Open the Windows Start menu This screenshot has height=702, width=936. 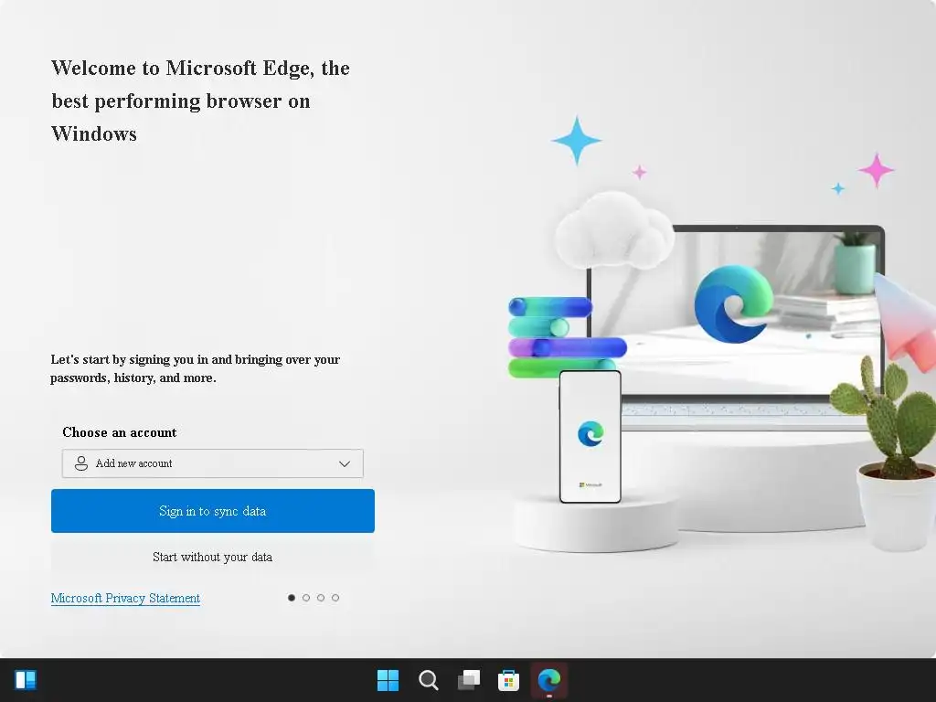pos(388,680)
